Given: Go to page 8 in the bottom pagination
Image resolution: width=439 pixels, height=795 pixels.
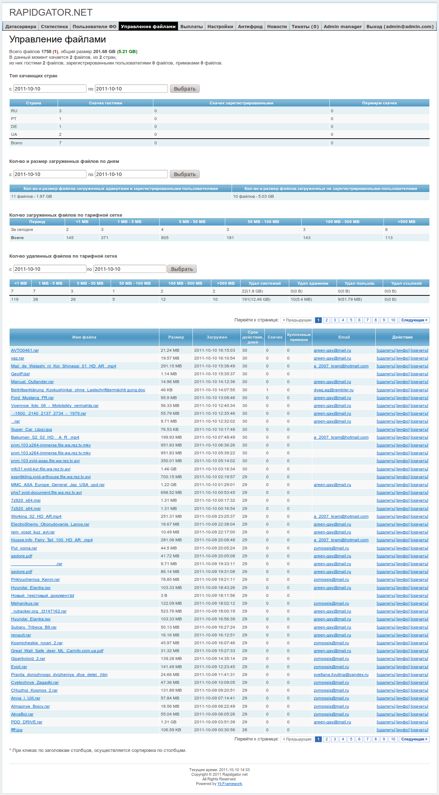Looking at the screenshot, I should [376, 739].
